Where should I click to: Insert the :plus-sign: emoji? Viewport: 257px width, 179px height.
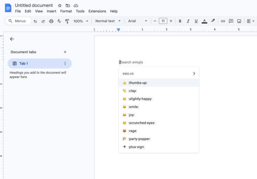pos(159,147)
